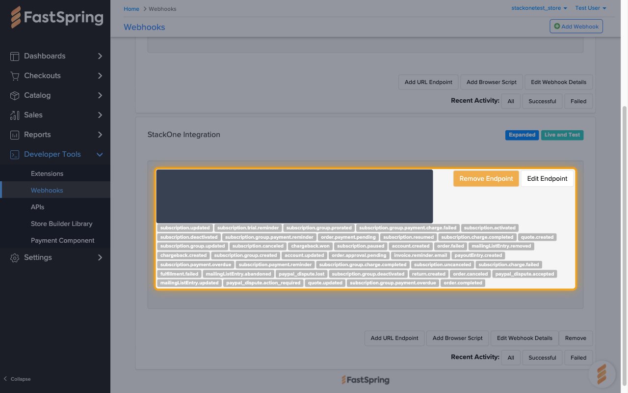
Task: Click the order.completed event tag
Action: point(463,283)
